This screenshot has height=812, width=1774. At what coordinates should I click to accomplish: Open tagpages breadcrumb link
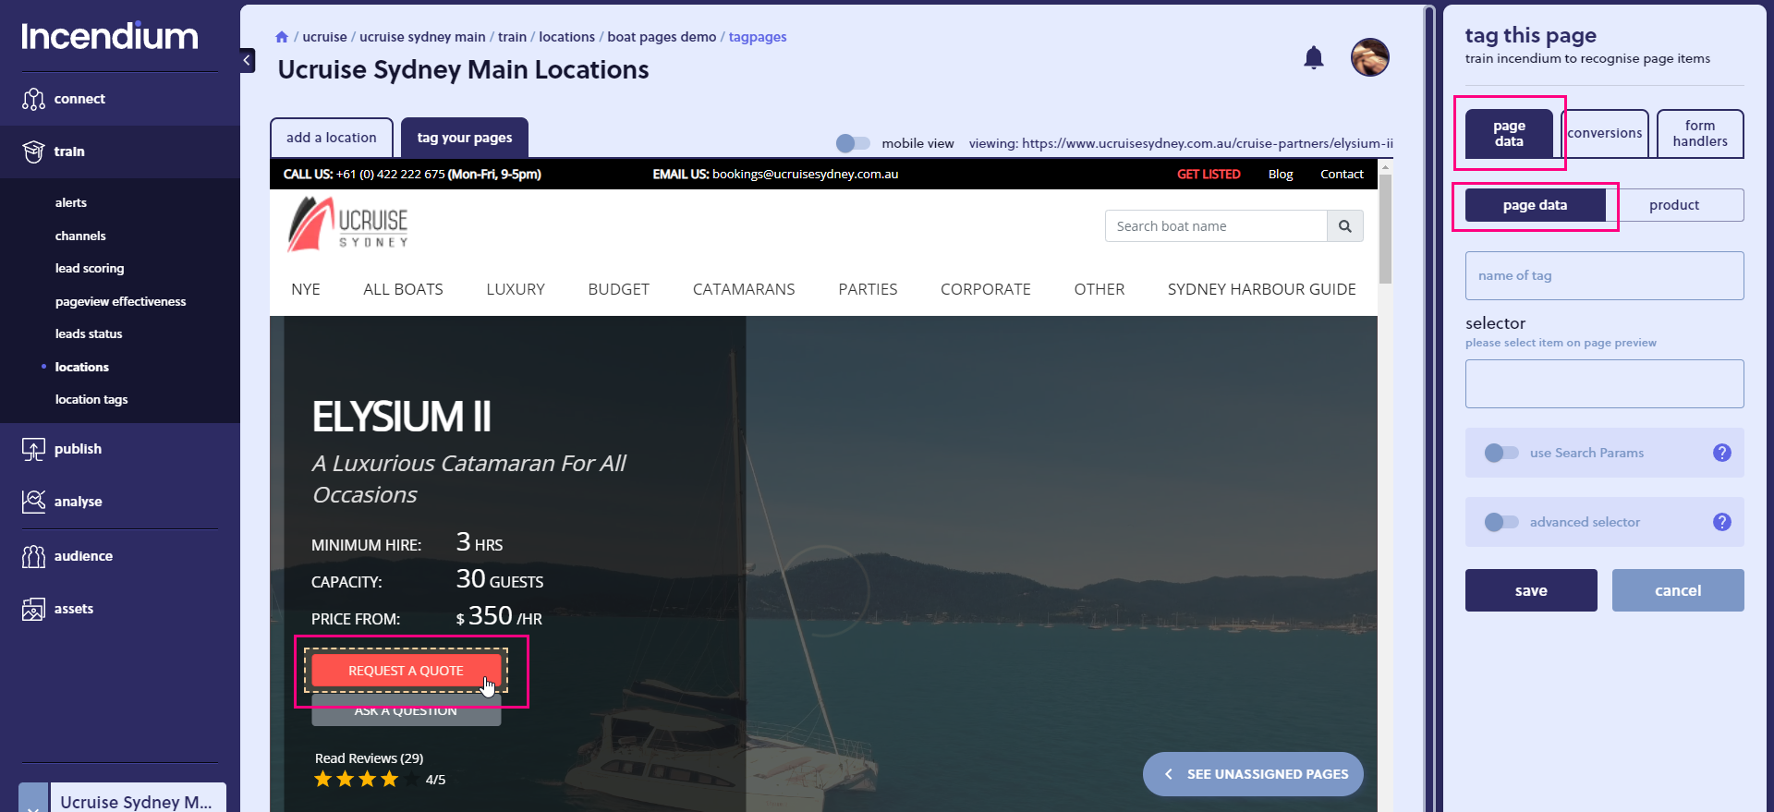(758, 37)
